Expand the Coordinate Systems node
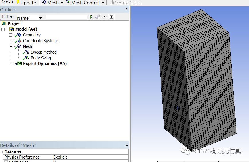This screenshot has width=249, height=162. [x=11, y=41]
